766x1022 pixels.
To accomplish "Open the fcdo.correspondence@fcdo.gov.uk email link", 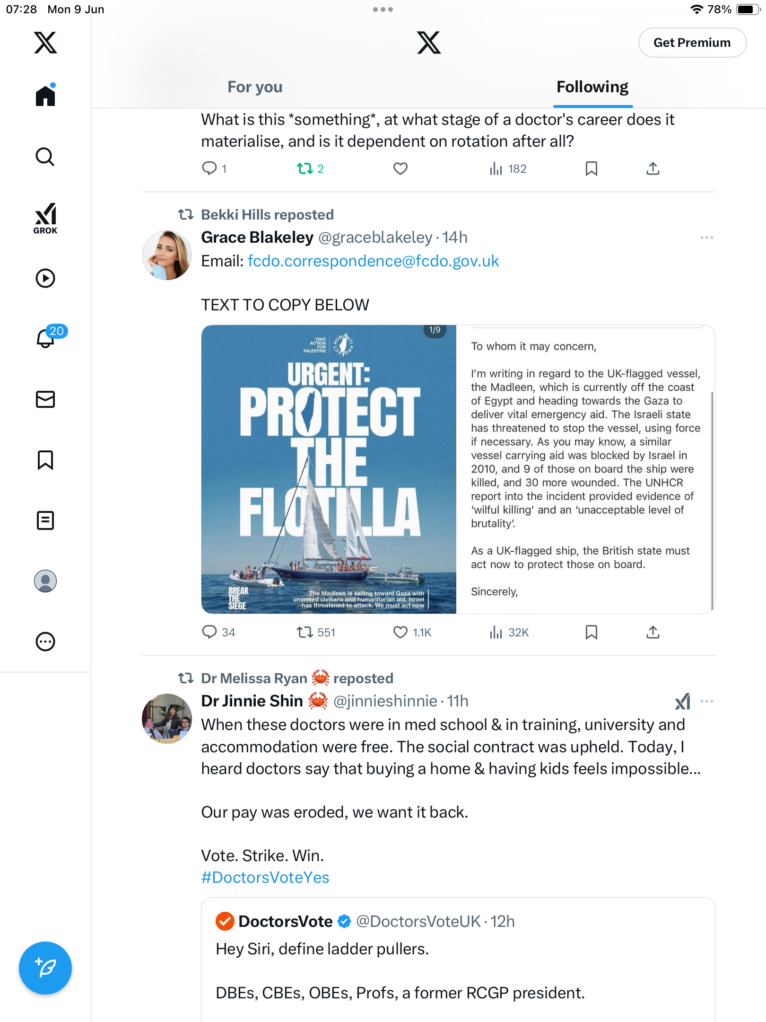I will [x=374, y=261].
